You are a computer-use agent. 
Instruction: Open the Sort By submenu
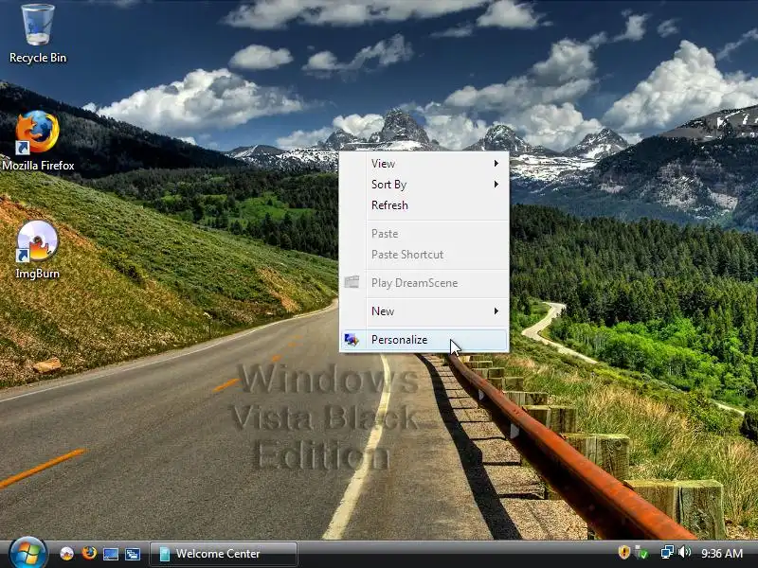pos(424,185)
